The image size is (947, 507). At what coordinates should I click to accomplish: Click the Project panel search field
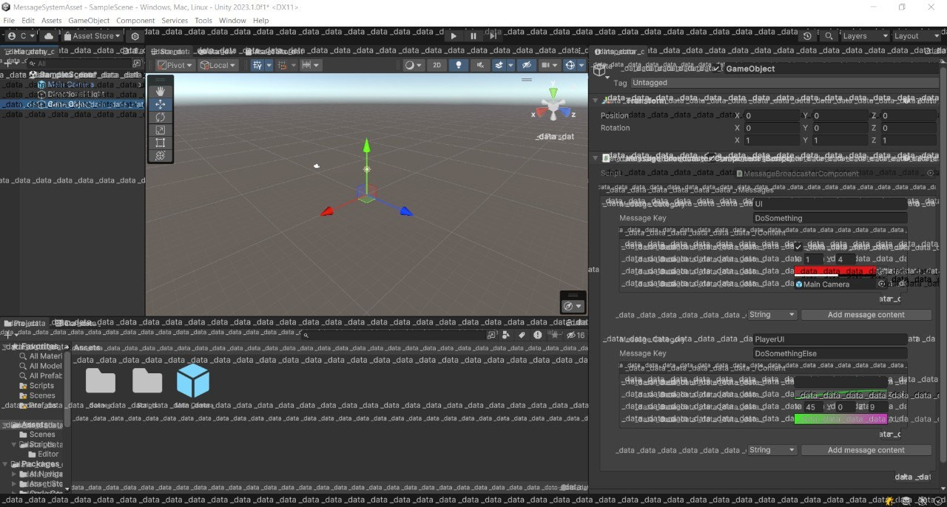click(392, 335)
